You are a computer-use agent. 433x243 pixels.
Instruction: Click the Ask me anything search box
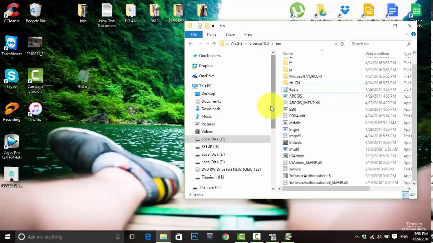tap(69, 237)
